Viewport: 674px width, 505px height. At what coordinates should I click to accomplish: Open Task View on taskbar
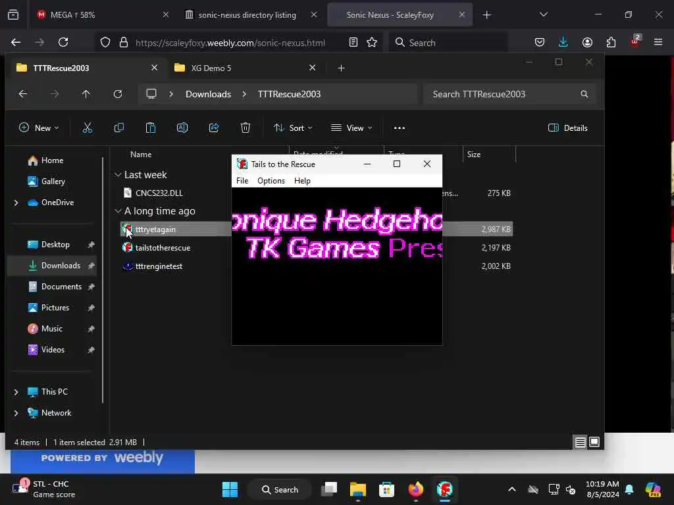329,489
